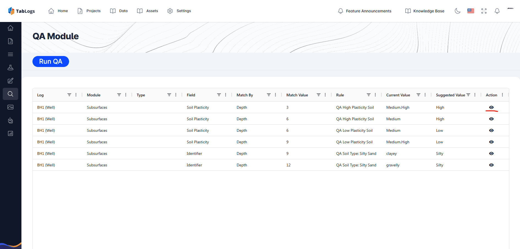Image resolution: width=520 pixels, height=249 pixels.
Task: Open the Rule column filter
Action: (x=369, y=94)
